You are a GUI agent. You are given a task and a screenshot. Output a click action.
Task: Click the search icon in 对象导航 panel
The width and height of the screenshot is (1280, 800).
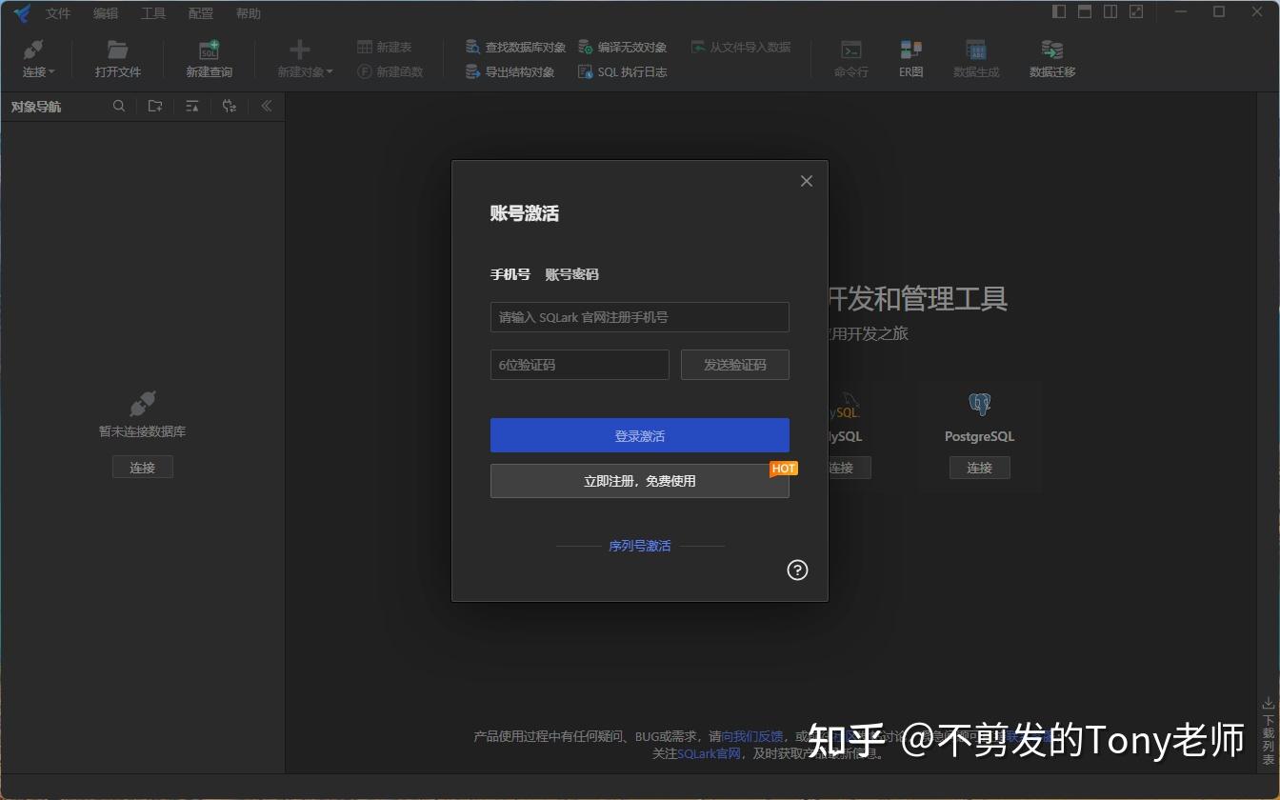pos(118,106)
